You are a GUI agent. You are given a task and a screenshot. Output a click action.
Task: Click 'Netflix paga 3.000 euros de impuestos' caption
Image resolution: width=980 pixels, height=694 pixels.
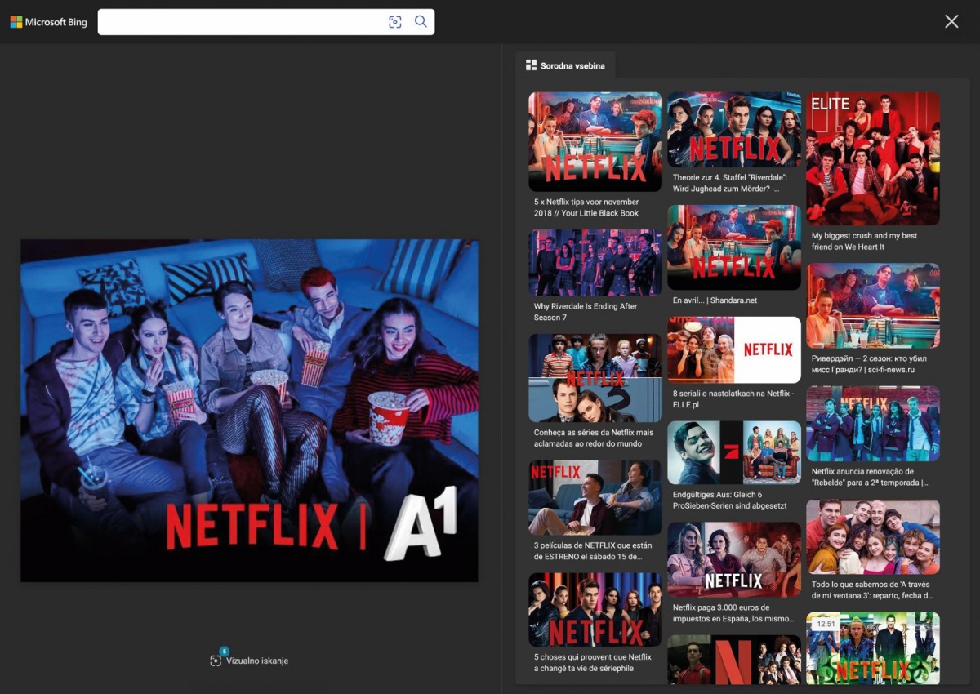click(733, 613)
